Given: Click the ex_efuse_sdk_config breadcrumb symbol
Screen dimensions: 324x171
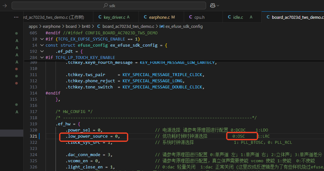Looking at the screenshot, I should 184,27.
